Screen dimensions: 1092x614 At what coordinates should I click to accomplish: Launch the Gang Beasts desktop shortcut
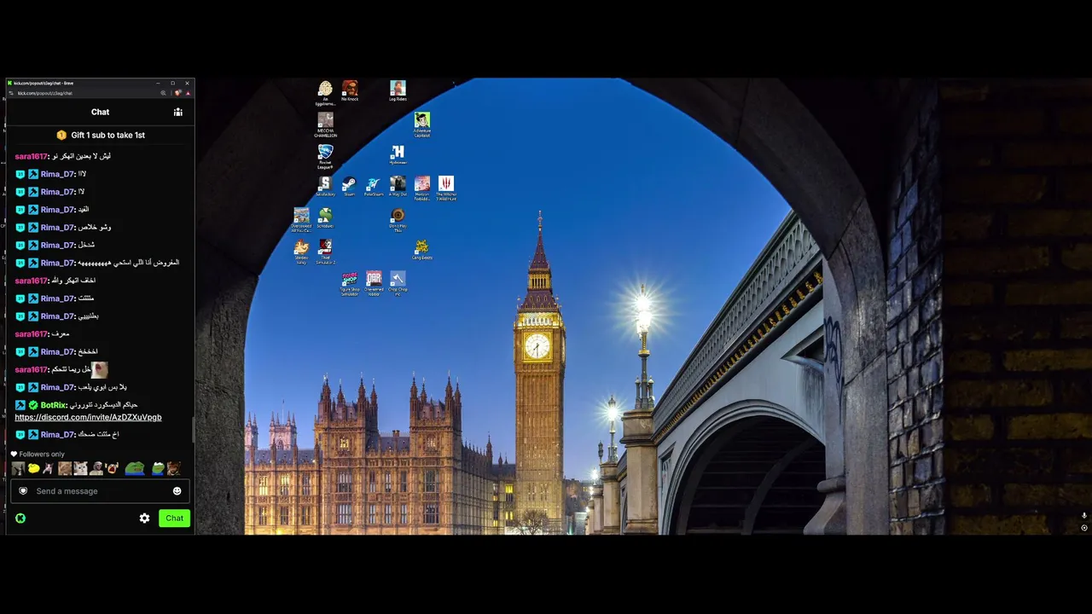(421, 250)
